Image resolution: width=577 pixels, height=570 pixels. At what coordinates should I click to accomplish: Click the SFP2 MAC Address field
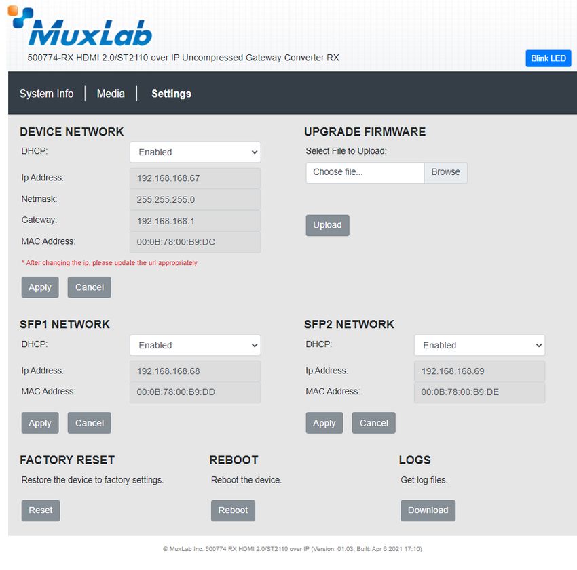pyautogui.click(x=479, y=392)
